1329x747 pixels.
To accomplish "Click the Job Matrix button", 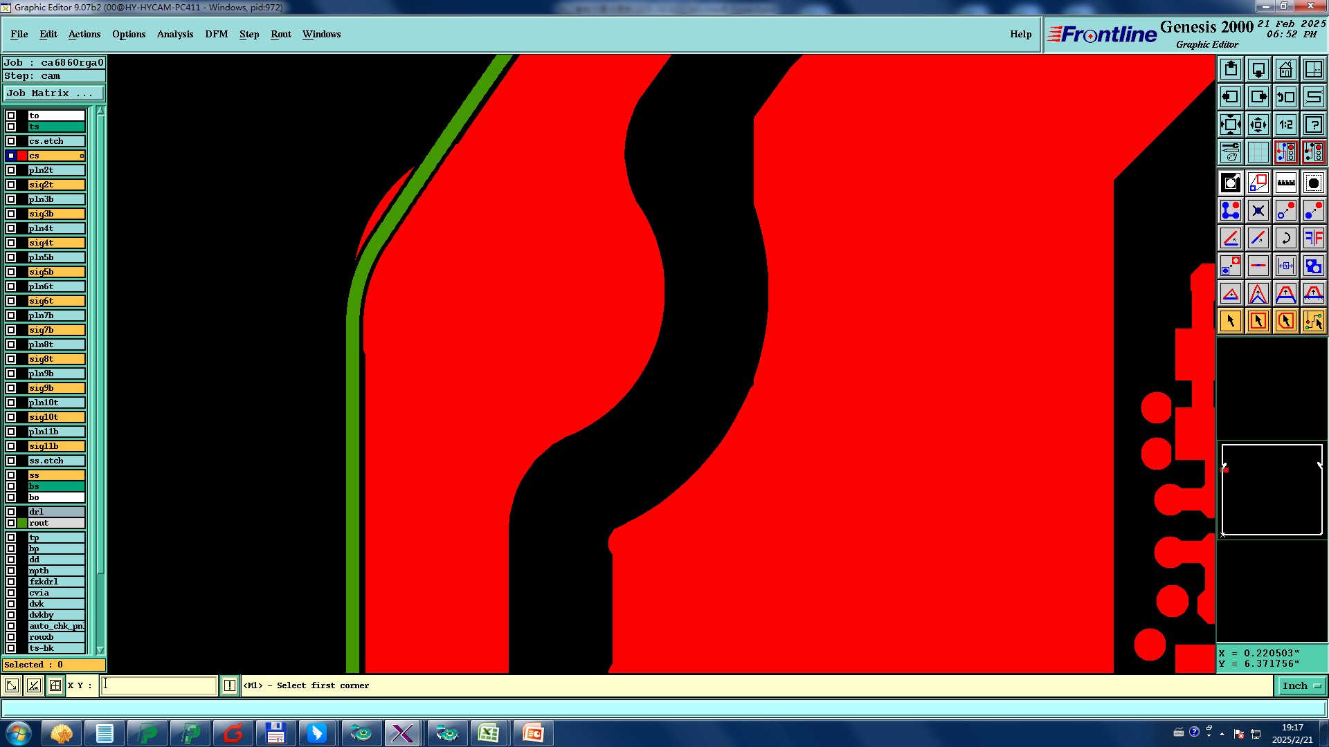I will 54,93.
